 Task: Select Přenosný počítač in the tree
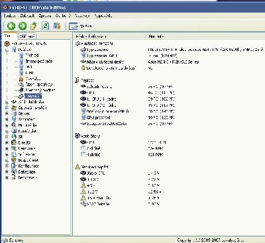click(x=40, y=90)
